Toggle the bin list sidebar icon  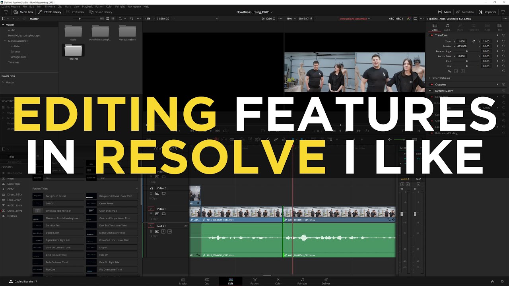4,19
